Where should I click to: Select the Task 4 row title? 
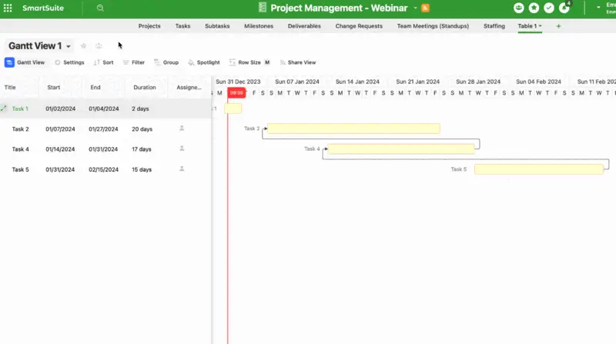(21, 149)
